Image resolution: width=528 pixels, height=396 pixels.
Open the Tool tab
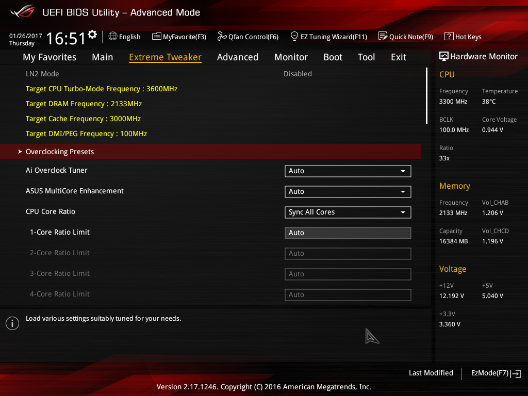pyautogui.click(x=367, y=57)
